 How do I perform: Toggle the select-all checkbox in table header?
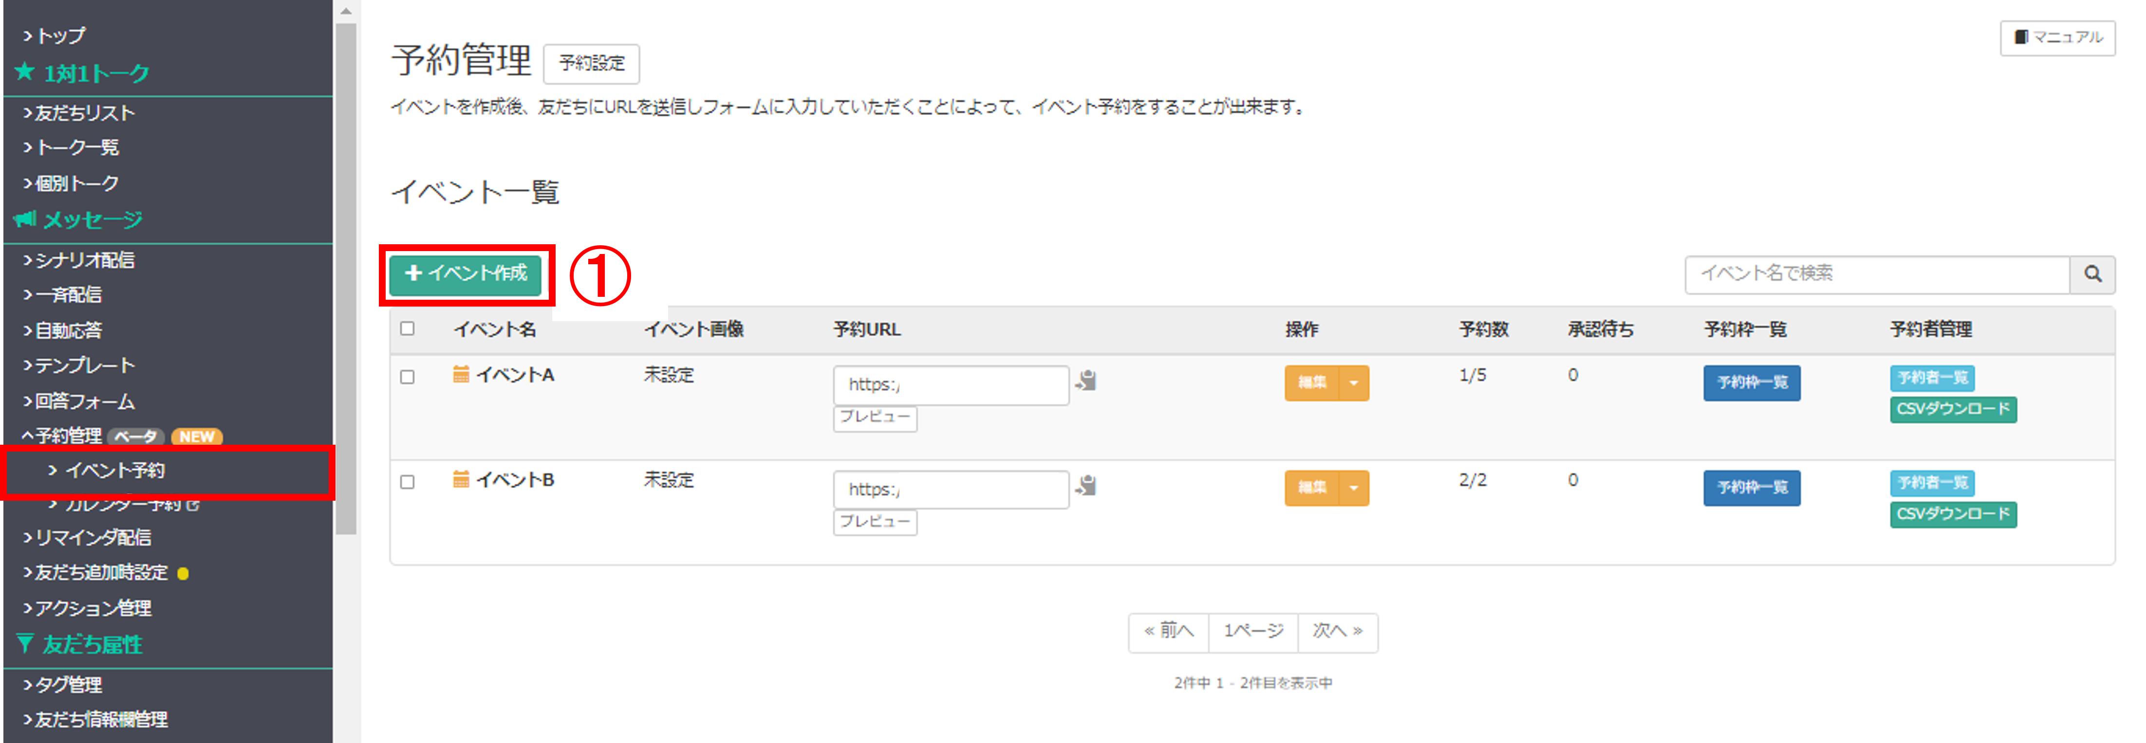pyautogui.click(x=408, y=328)
